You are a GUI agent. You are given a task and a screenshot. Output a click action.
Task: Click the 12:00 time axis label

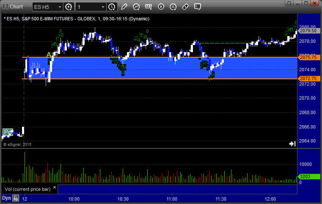pos(270,199)
